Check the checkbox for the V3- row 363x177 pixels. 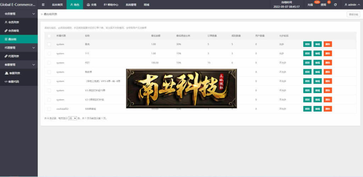[49, 90]
